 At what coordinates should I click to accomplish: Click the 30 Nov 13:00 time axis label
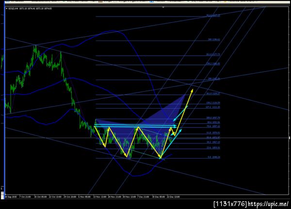click(129, 197)
